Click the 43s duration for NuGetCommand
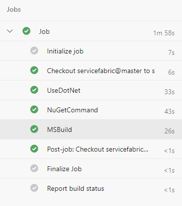 169,111
